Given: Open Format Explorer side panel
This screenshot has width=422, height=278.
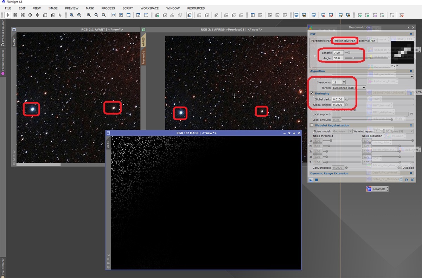Looking at the screenshot, I should 3,62.
